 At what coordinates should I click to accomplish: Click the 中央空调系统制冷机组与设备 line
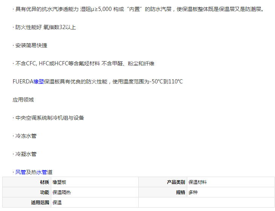(49, 118)
